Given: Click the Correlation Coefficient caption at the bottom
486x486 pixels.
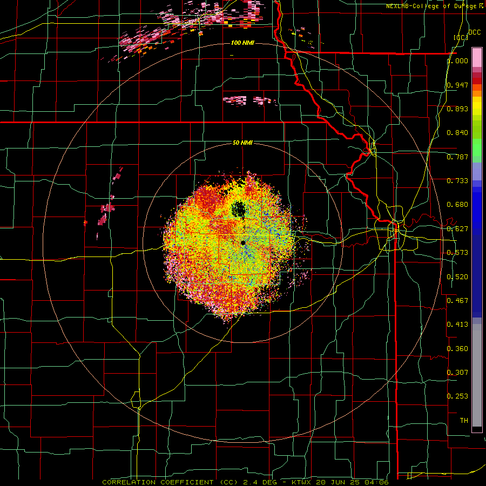Looking at the screenshot, I should pos(245,482).
